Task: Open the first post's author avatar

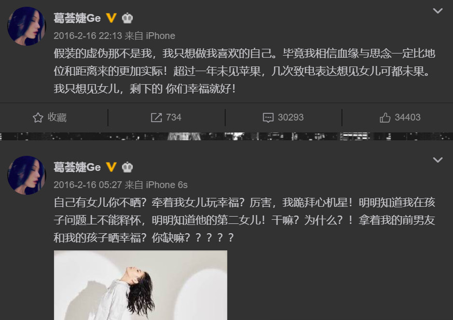Action: (x=26, y=26)
